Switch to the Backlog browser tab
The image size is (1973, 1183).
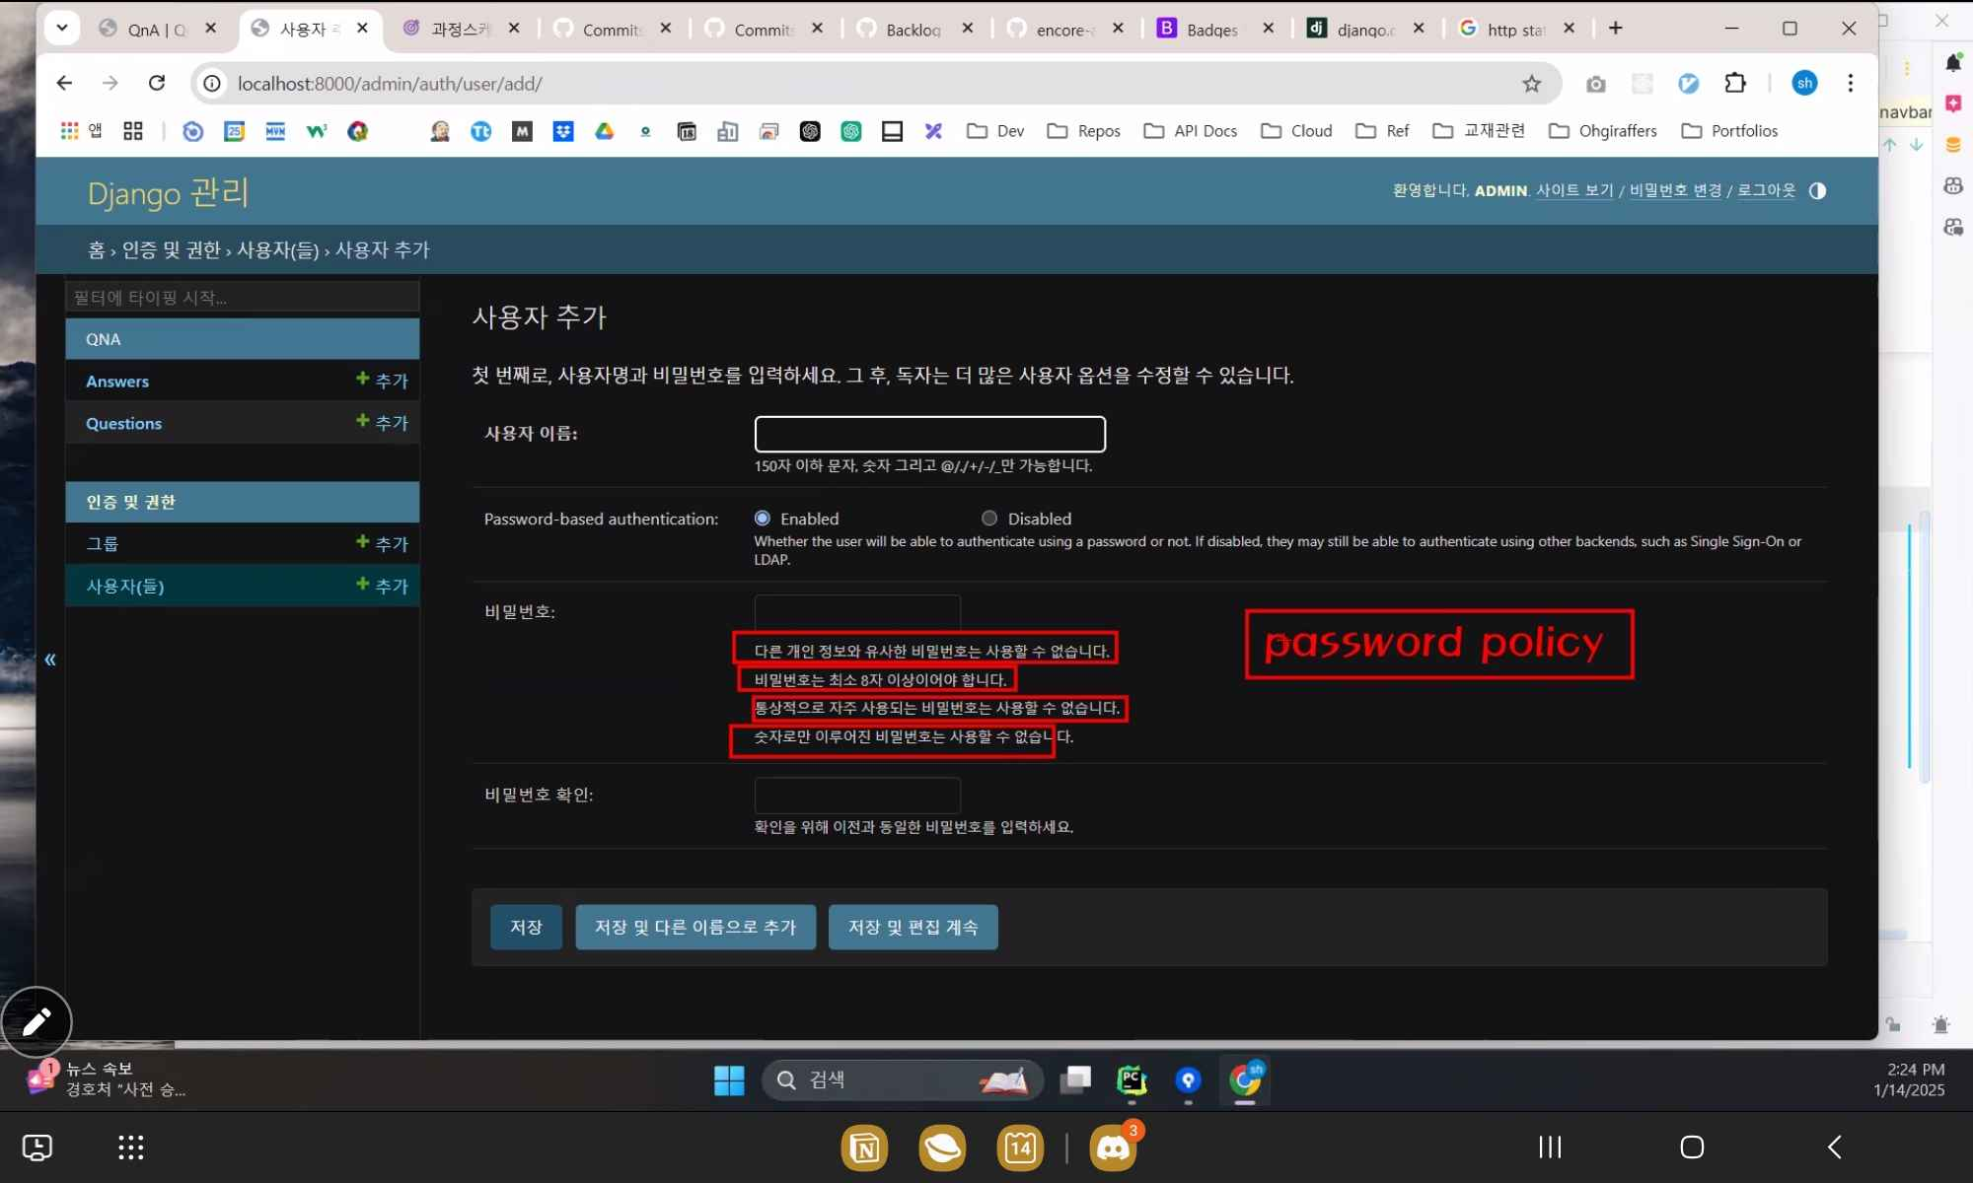tap(913, 30)
